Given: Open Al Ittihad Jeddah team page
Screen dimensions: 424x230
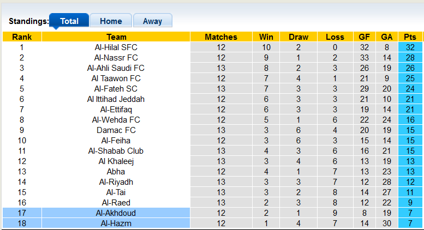Looking at the screenshot, I should point(116,99).
